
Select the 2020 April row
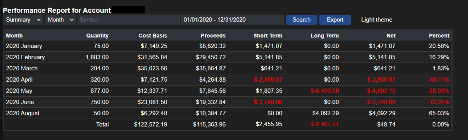click(228, 80)
